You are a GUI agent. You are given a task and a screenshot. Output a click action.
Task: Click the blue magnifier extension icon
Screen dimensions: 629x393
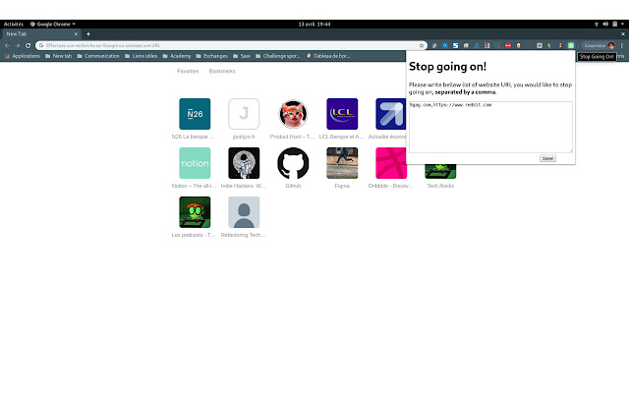445,46
